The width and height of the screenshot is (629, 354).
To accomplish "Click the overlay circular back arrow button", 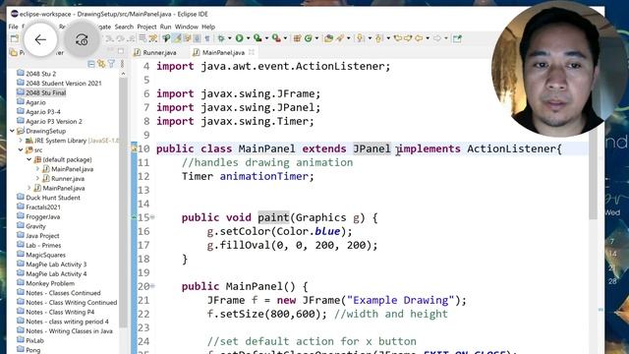I will [40, 39].
